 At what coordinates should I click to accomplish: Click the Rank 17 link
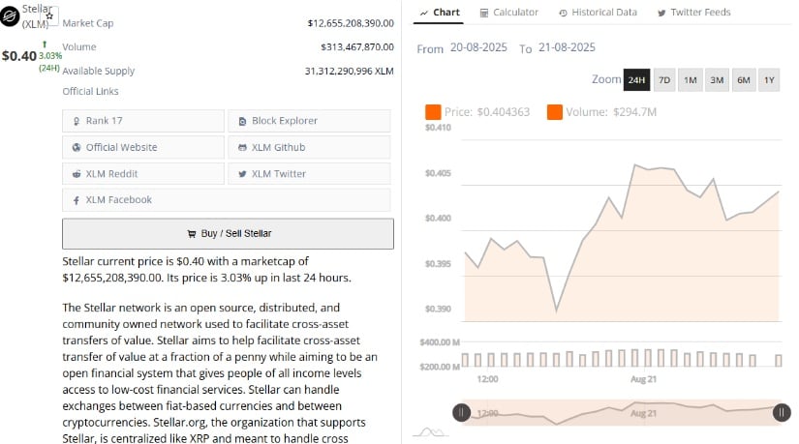click(x=143, y=121)
